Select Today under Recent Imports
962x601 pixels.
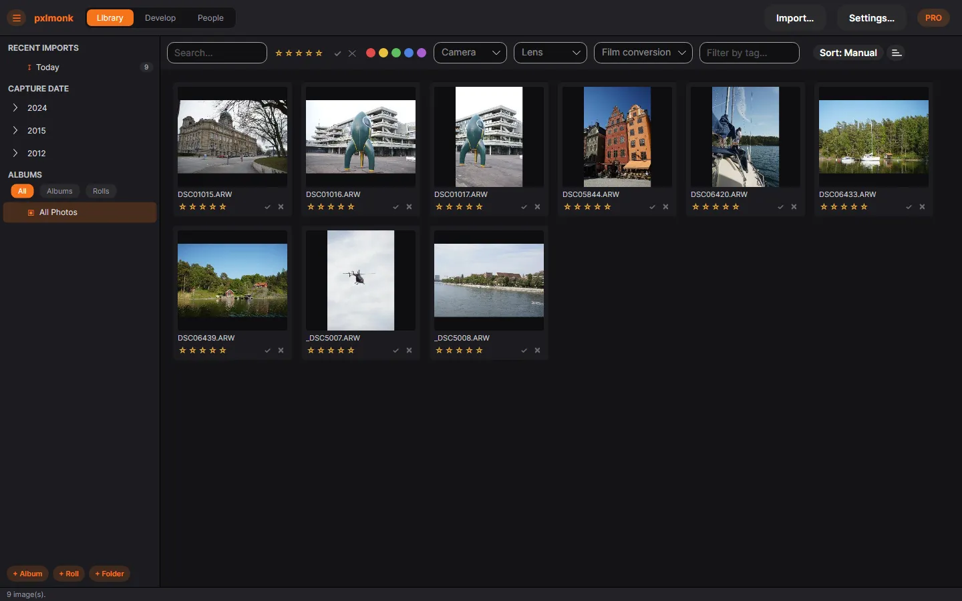tap(80, 67)
